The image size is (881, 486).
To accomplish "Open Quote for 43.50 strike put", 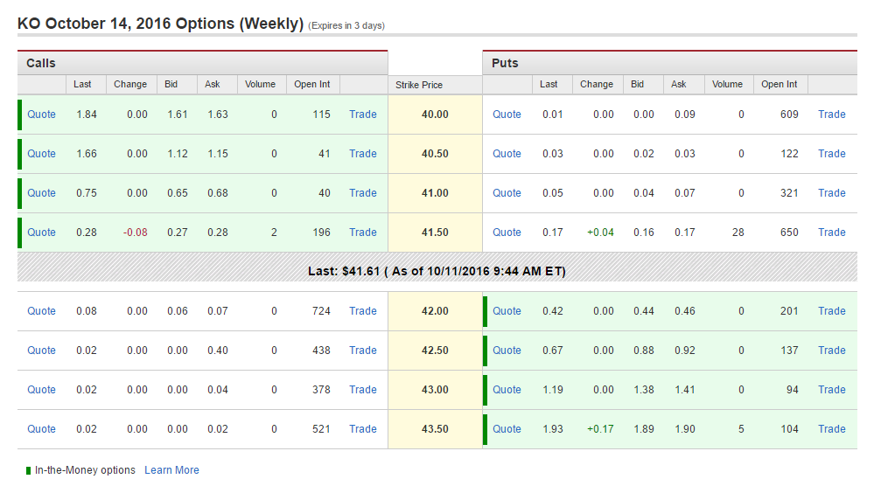I will click(507, 429).
